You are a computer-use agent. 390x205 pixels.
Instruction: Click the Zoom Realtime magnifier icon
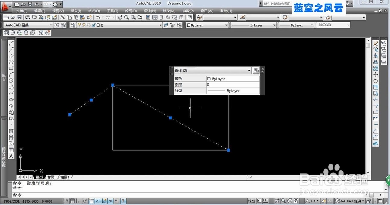127,18
